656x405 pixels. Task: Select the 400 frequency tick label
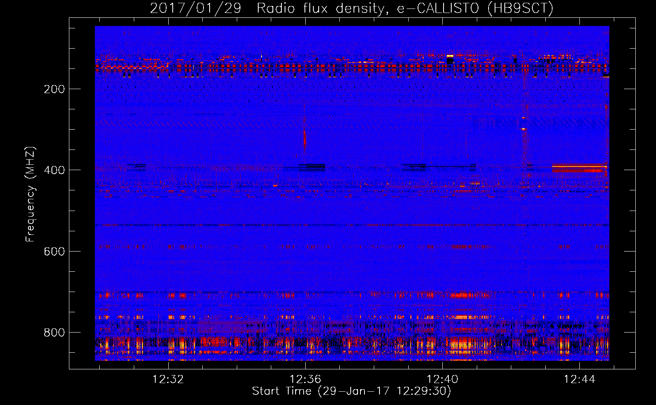54,170
